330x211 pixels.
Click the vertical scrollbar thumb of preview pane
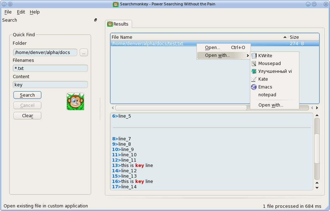317,148
